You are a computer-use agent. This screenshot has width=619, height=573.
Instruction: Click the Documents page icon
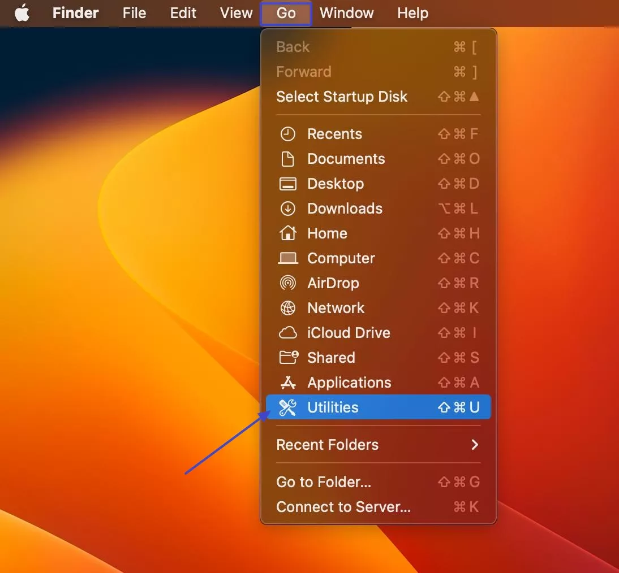[288, 159]
